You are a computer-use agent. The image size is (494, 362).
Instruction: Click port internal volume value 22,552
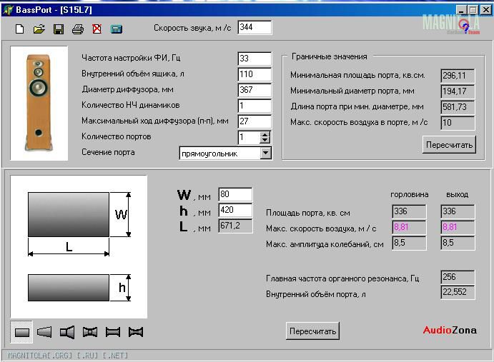pos(458,292)
